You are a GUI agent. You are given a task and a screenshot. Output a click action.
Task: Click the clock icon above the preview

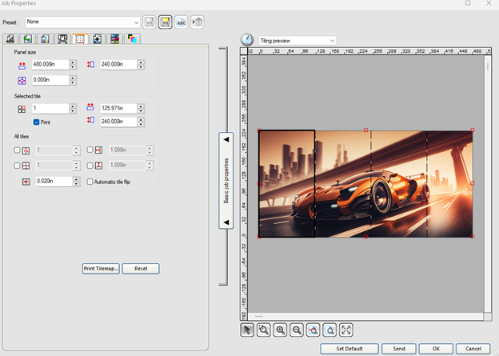[247, 40]
